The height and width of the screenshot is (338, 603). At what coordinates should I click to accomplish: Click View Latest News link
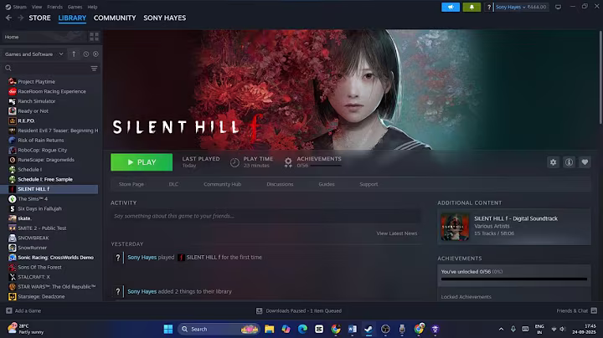[396, 233]
